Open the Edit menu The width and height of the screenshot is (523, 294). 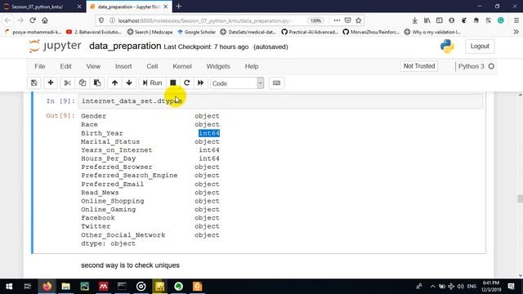tap(65, 66)
